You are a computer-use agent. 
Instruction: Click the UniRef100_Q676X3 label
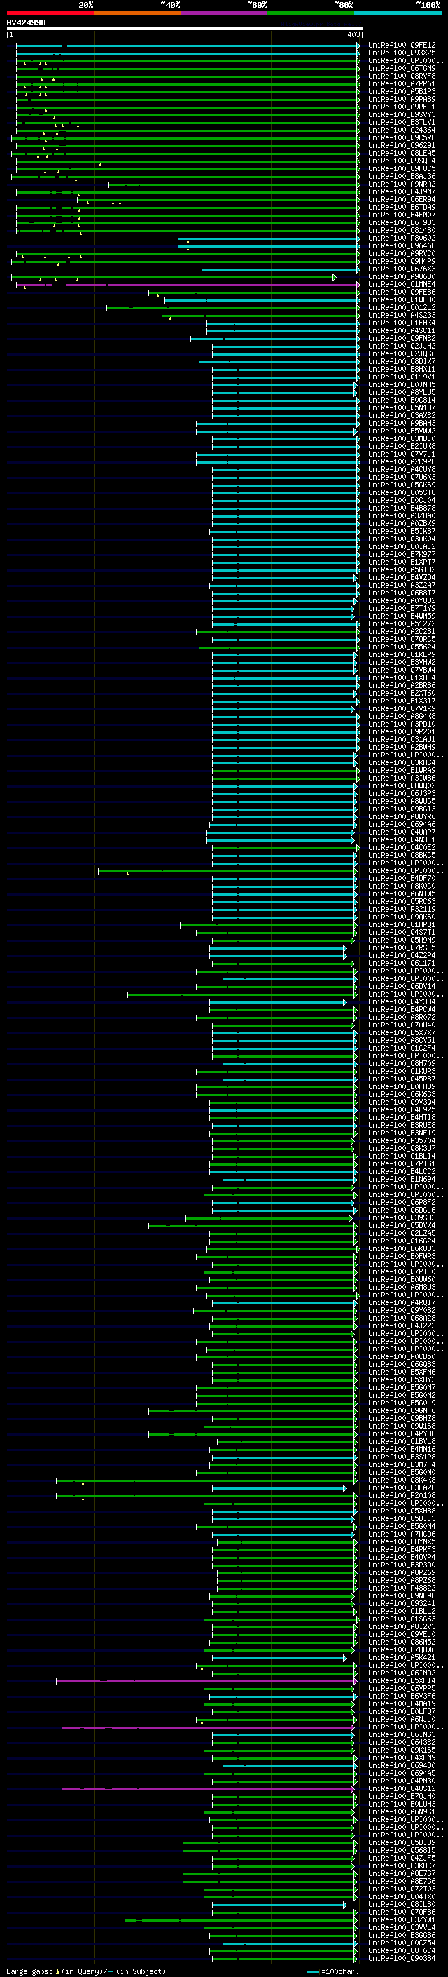(402, 269)
